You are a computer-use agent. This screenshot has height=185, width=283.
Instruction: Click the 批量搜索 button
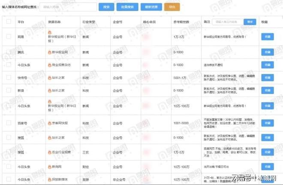(127, 7)
